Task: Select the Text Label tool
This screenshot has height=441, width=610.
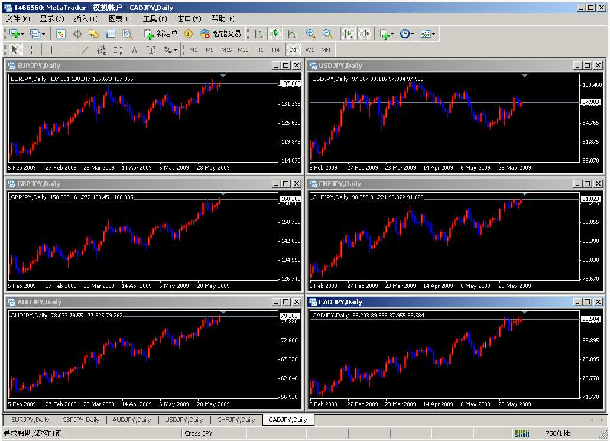Action: click(151, 50)
